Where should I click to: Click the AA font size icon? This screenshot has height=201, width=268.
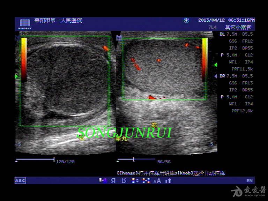(157, 180)
